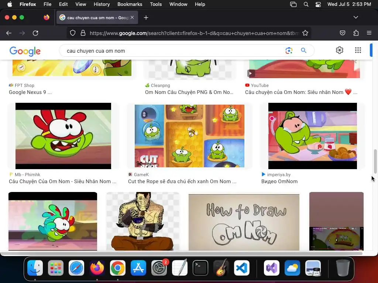Switch to the Google search results tab
The width and height of the screenshot is (378, 283).
(97, 17)
